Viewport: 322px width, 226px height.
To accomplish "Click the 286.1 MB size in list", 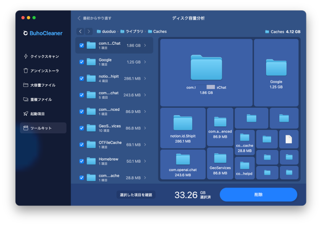I will pyautogui.click(x=132, y=78).
